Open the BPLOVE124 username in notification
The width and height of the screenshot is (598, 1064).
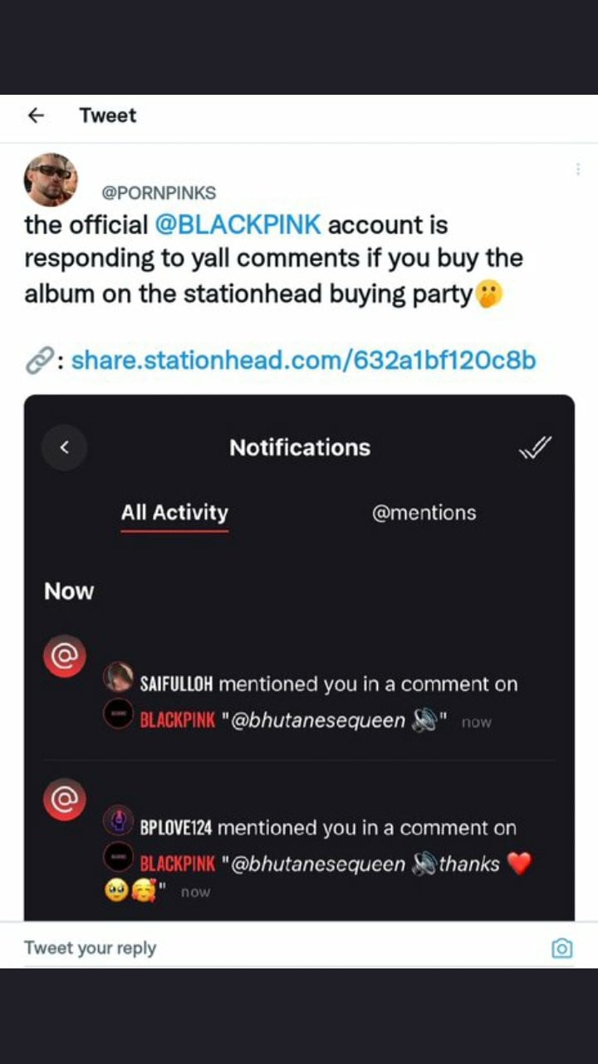(176, 828)
